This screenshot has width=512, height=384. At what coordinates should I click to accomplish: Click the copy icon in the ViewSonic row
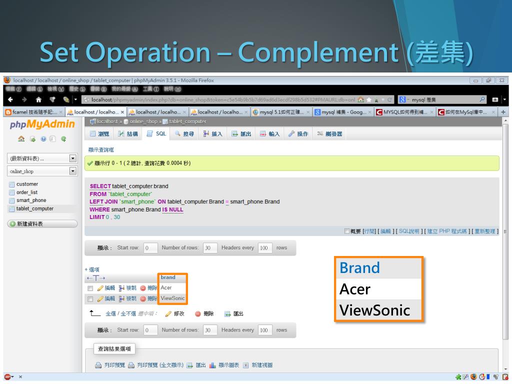point(121,299)
